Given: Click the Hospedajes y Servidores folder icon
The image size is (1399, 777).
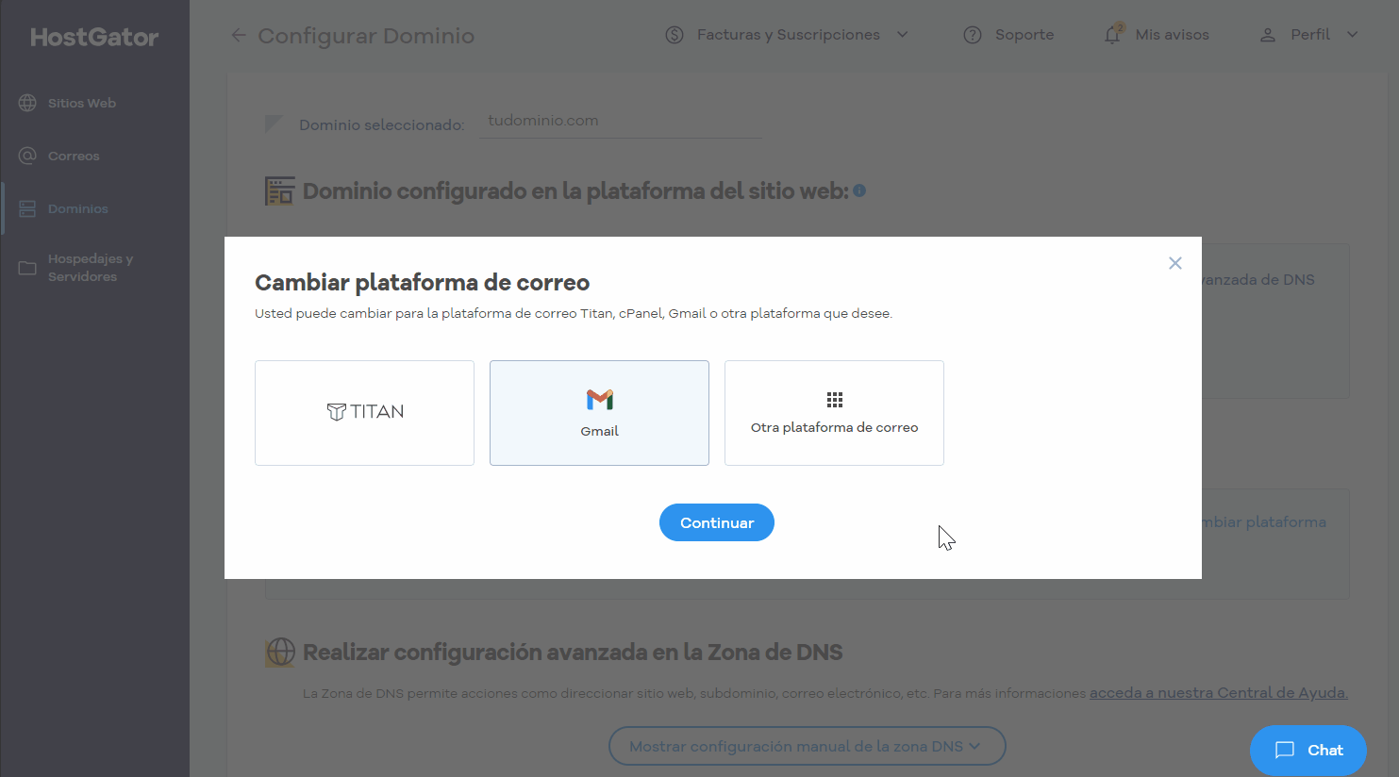Looking at the screenshot, I should (x=27, y=268).
